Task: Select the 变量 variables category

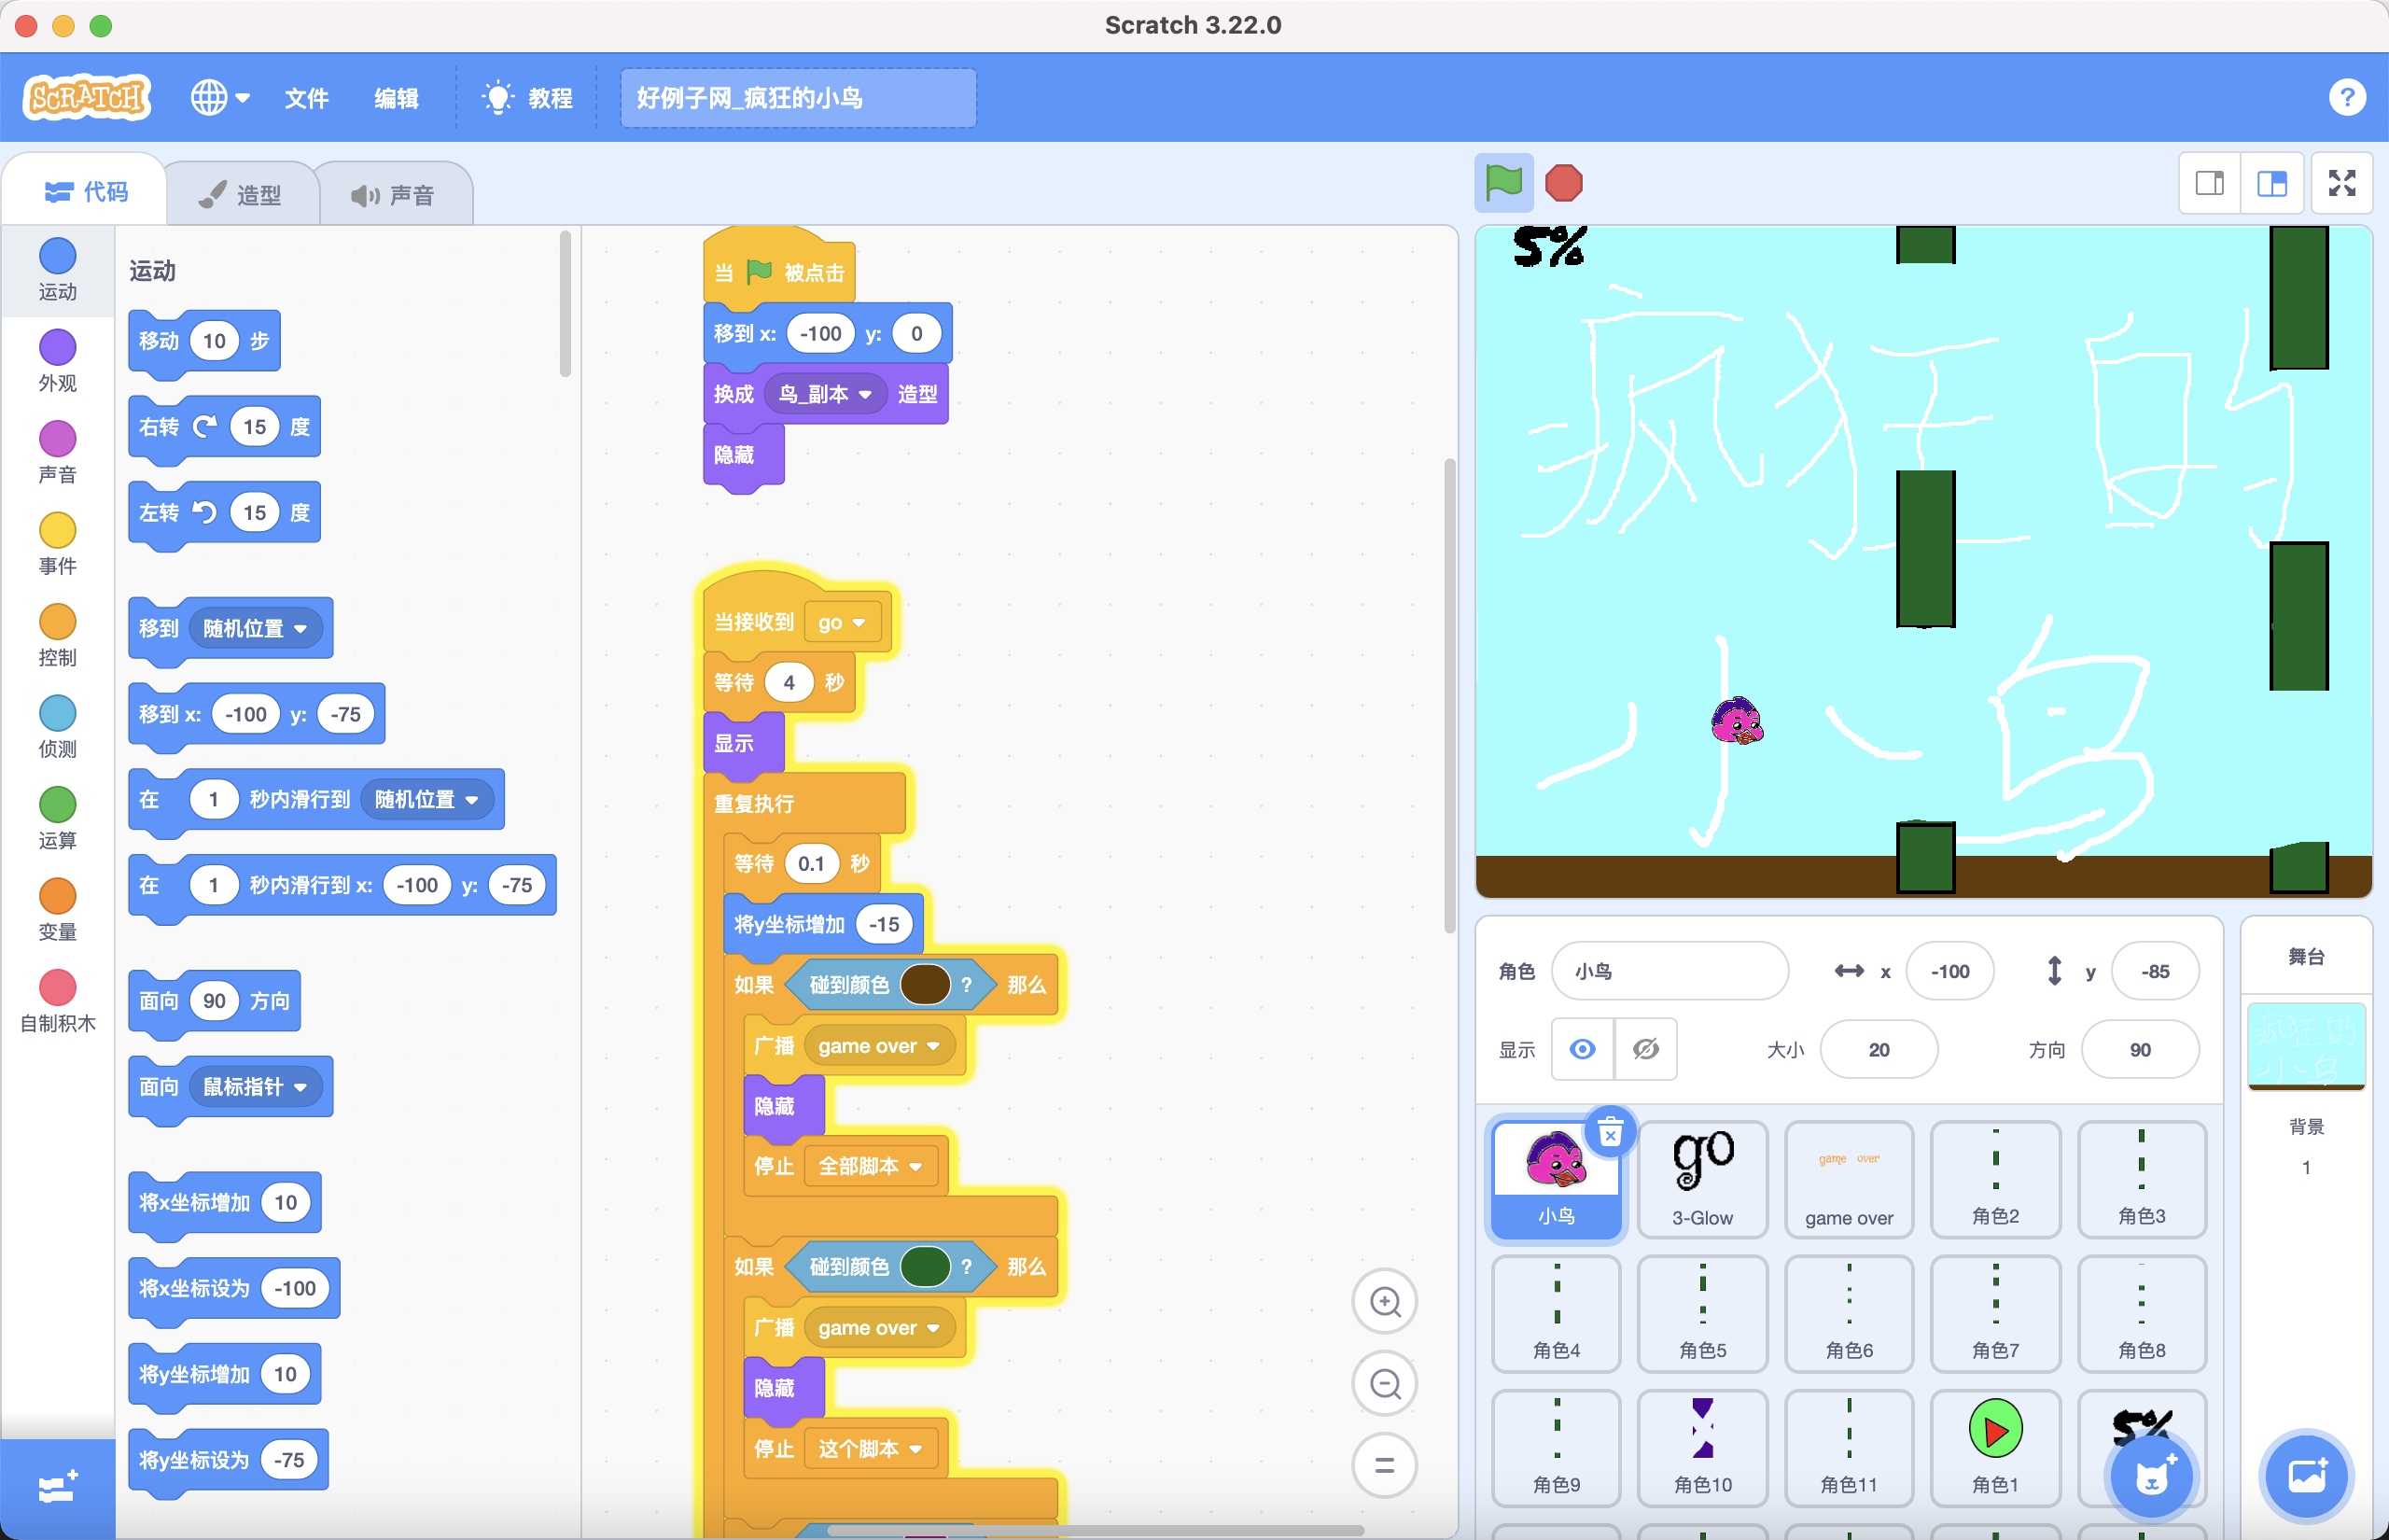Action: pos(57,910)
